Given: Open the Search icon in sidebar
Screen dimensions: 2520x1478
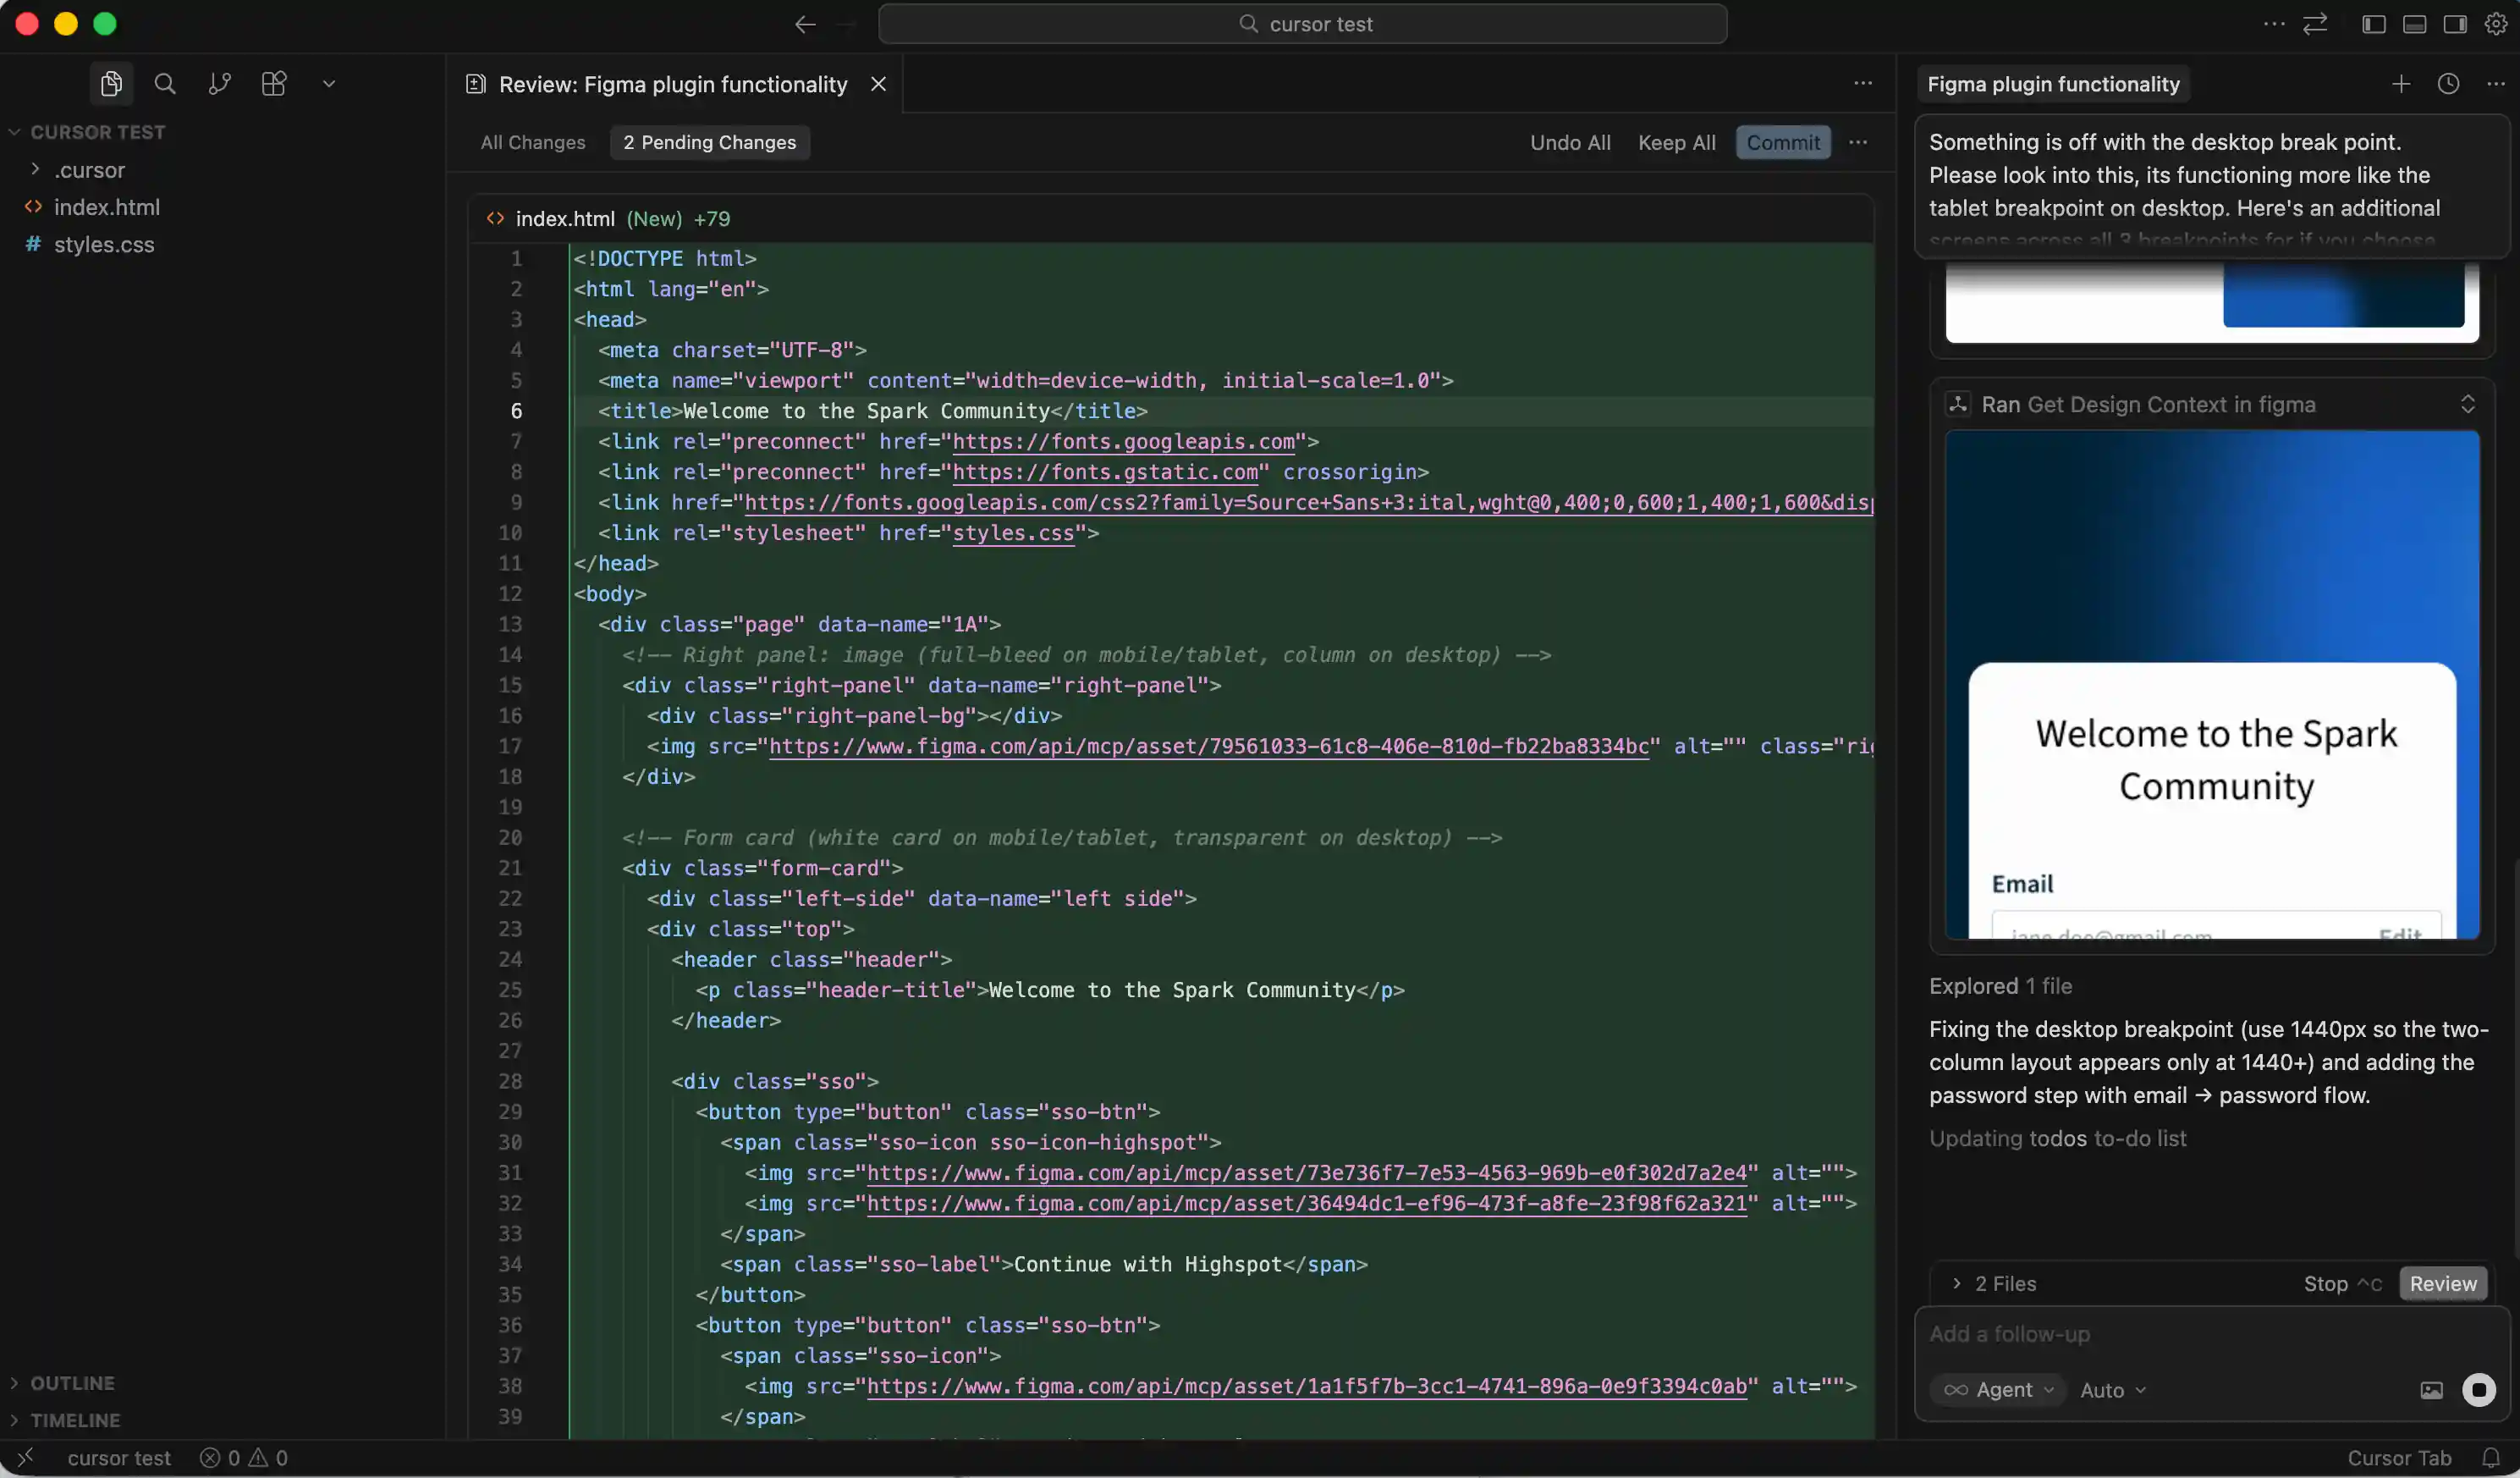Looking at the screenshot, I should click(165, 84).
